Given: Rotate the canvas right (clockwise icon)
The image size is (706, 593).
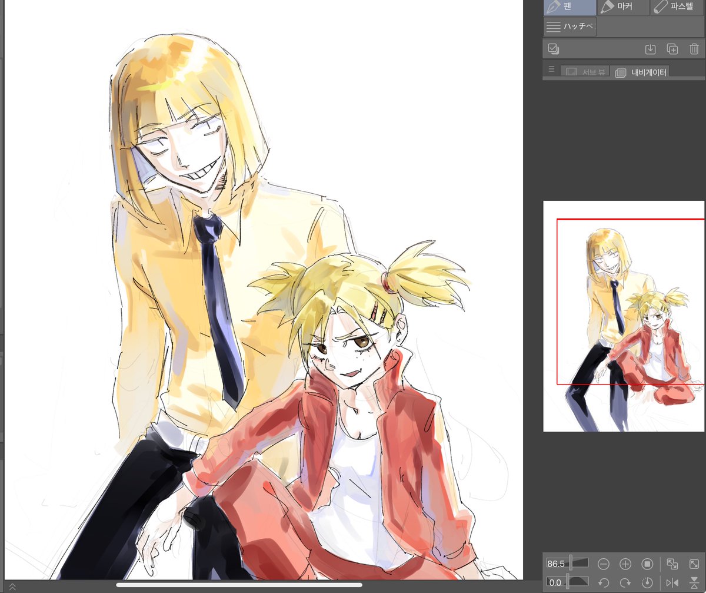Looking at the screenshot, I should [625, 583].
